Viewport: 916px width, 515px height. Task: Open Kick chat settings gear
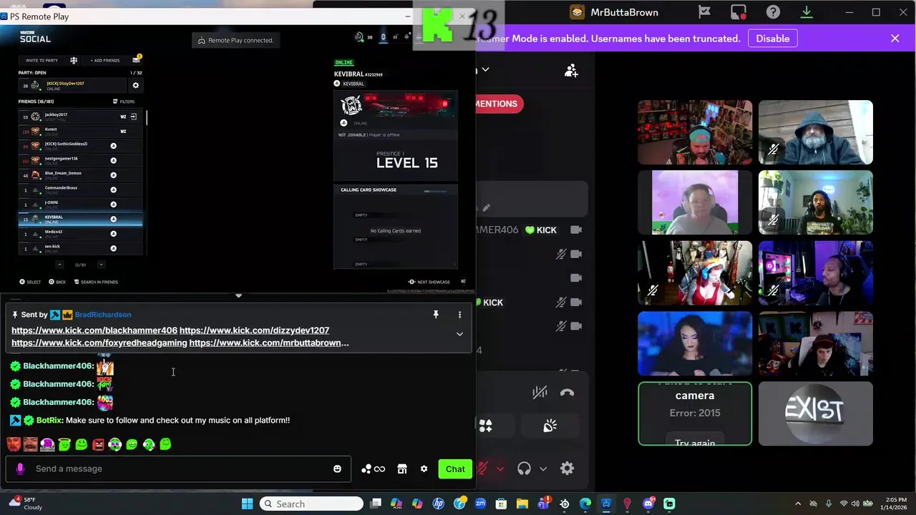(424, 469)
